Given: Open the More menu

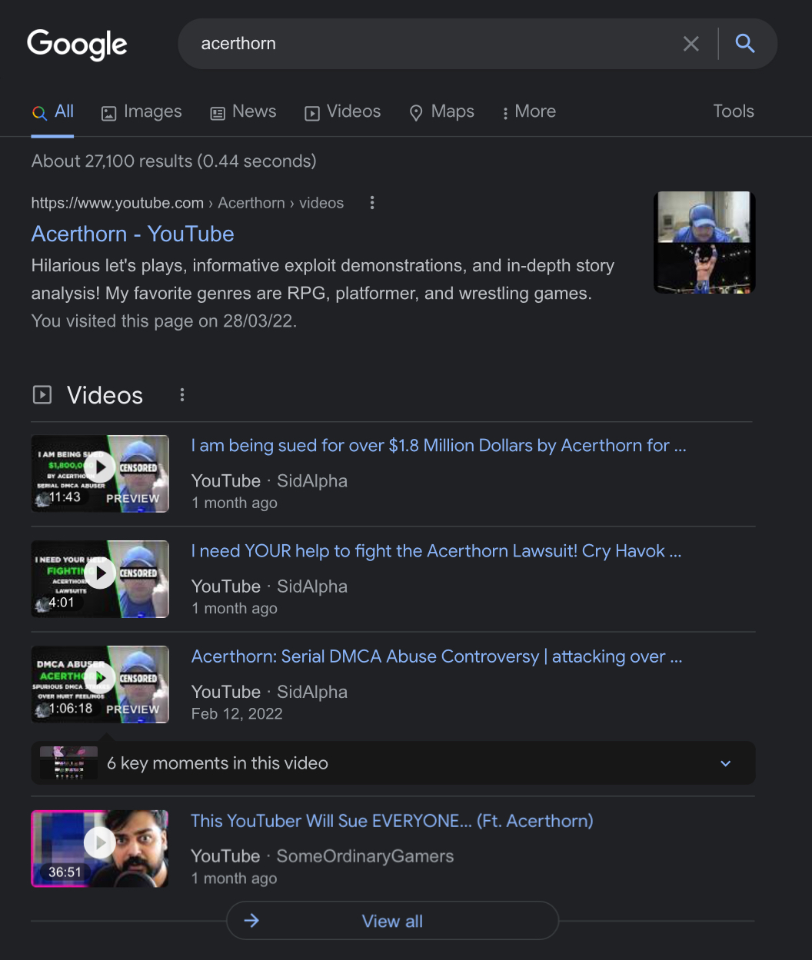Looking at the screenshot, I should [x=528, y=112].
